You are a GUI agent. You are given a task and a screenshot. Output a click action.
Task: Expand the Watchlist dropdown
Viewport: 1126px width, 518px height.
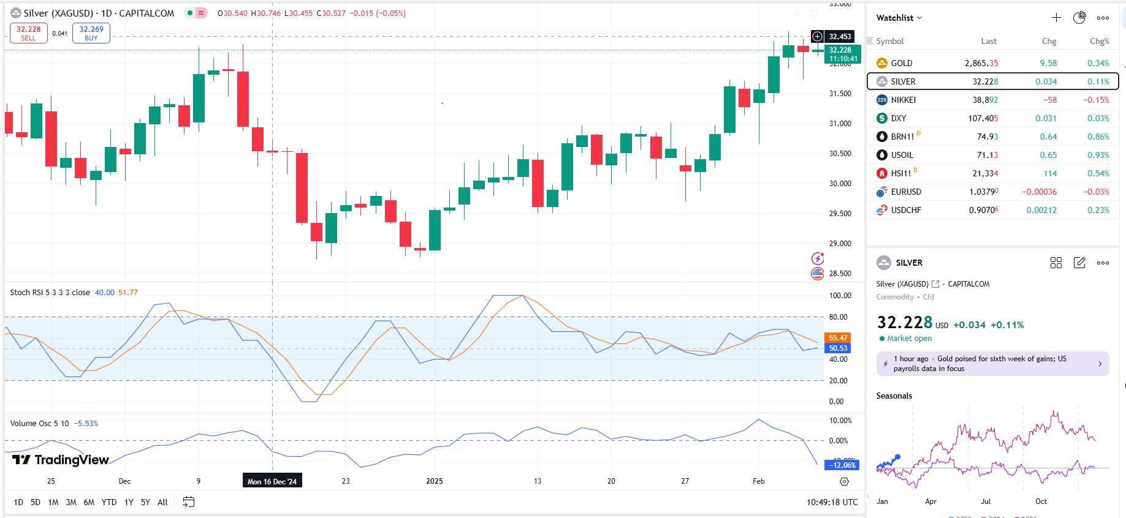tap(899, 18)
